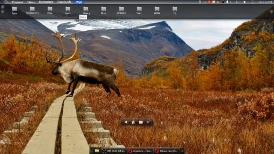Click the back arrow in the desktop switcher
The height and width of the screenshot is (154, 274).
click(x=125, y=122)
